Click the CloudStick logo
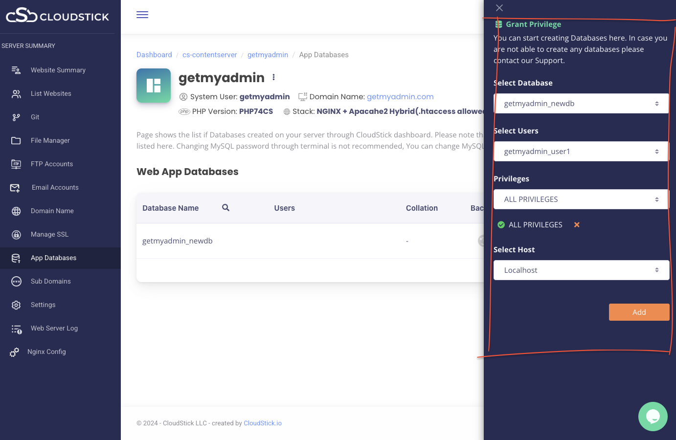 click(57, 16)
